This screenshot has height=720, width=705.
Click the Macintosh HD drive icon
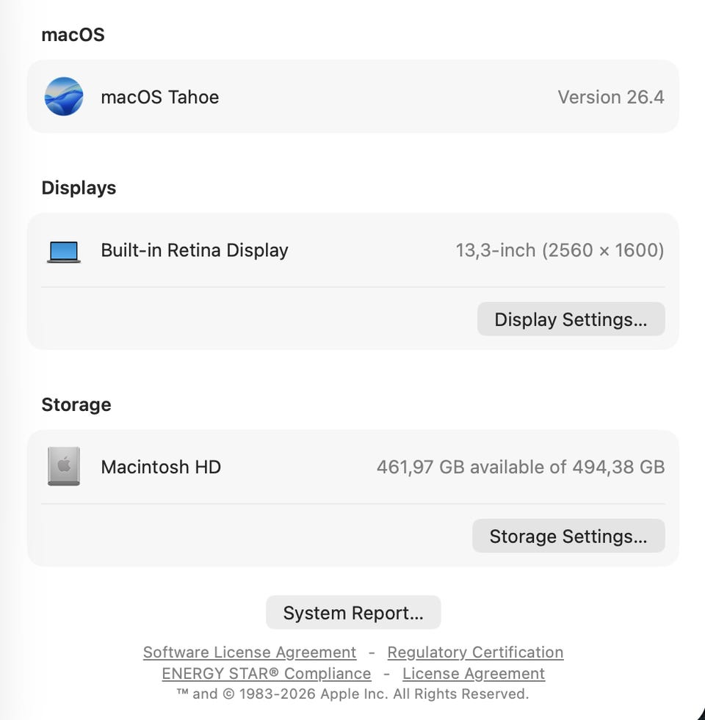tap(64, 467)
